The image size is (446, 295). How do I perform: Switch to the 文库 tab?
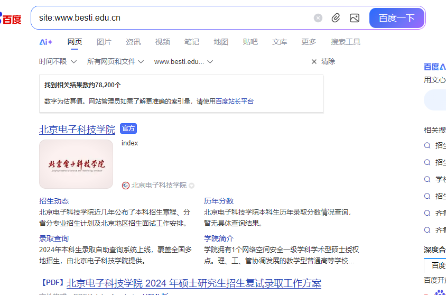pos(280,42)
